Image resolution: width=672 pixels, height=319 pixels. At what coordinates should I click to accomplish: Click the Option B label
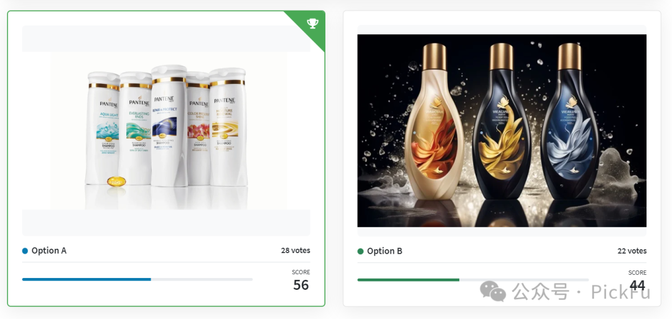point(385,251)
